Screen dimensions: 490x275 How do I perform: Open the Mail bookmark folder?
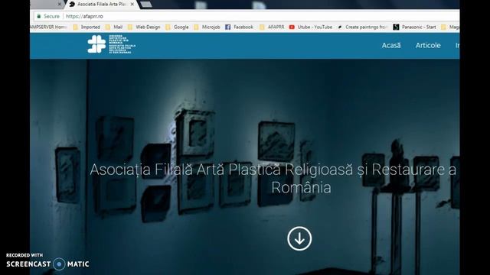pyautogui.click(x=114, y=27)
